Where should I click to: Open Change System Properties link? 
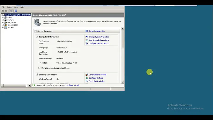coord(99,37)
